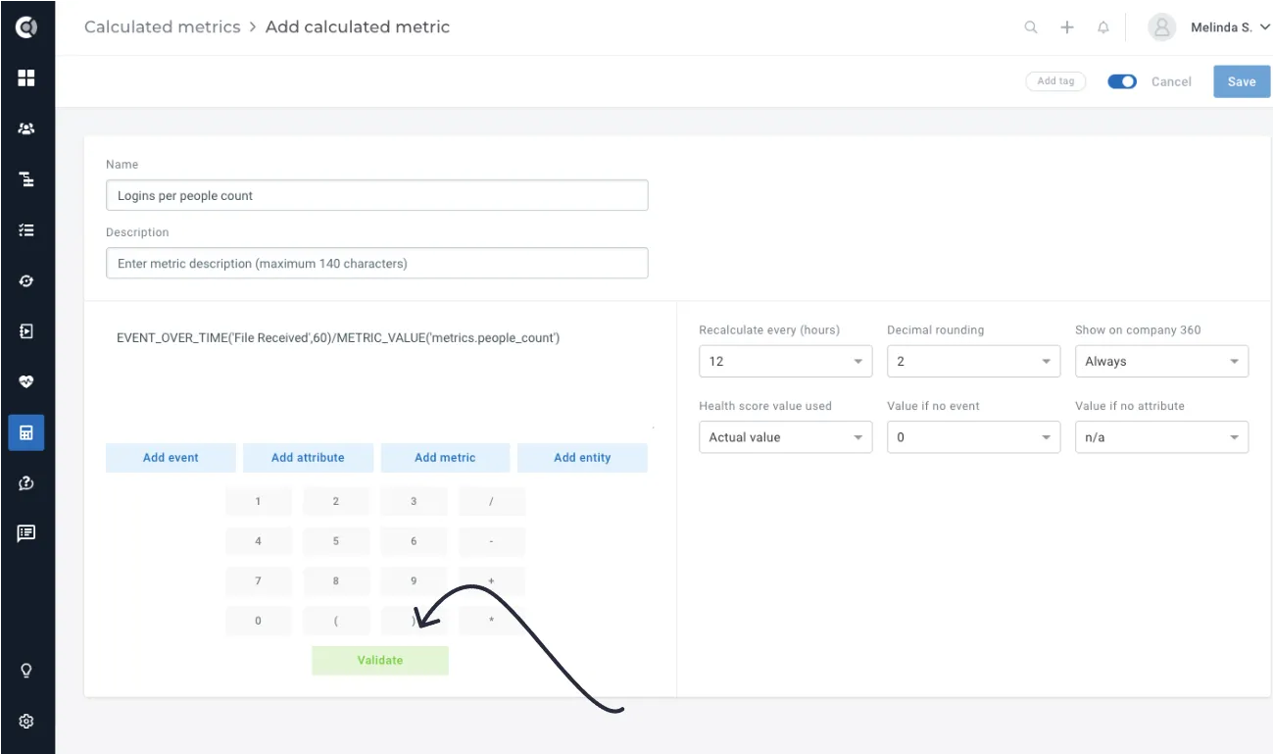
Task: Open the calculator metrics icon in sidebar
Action: point(26,432)
